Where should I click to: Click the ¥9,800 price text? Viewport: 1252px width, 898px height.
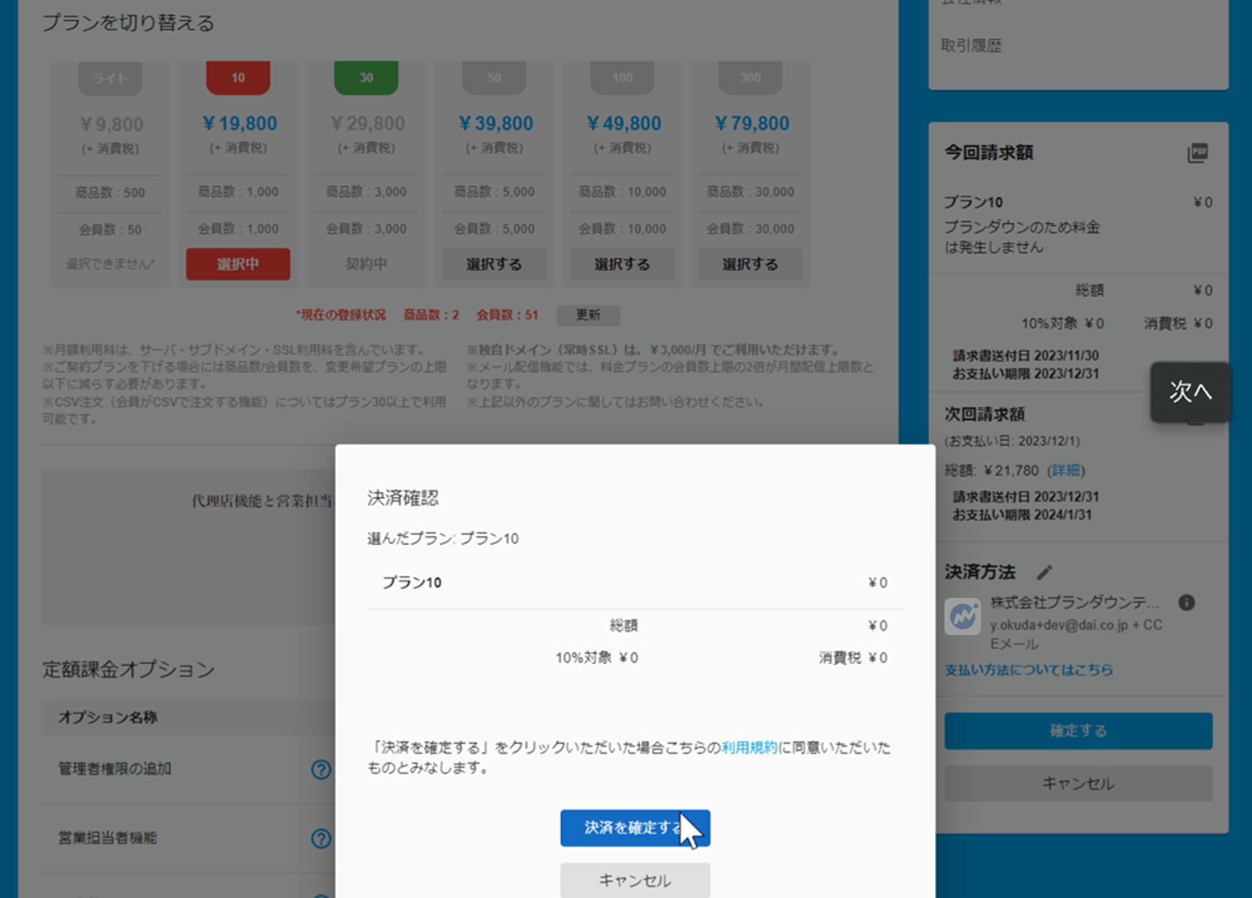coord(111,125)
